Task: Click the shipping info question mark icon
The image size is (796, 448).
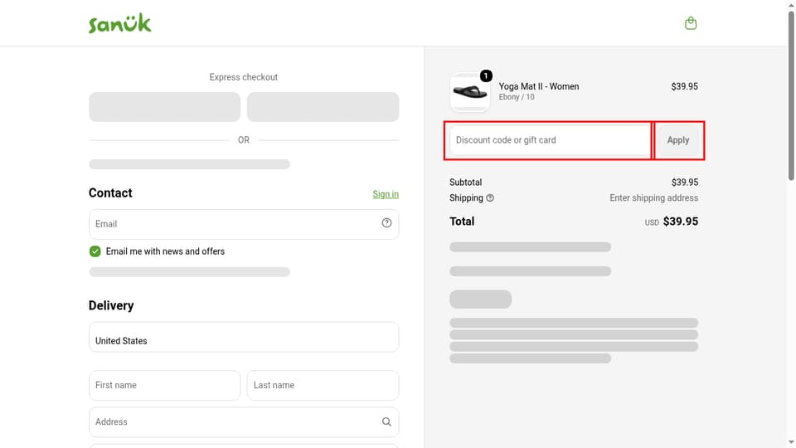Action: click(490, 198)
